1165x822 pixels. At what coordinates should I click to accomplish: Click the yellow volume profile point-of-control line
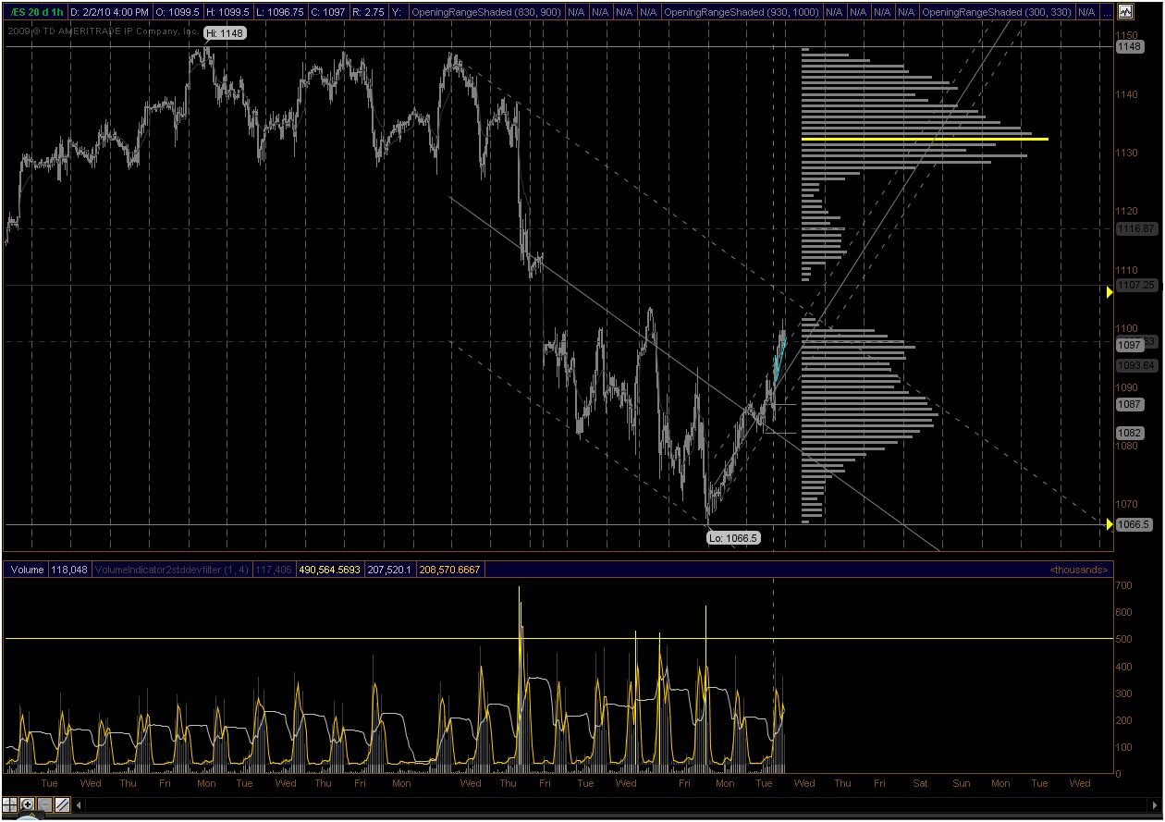point(925,140)
